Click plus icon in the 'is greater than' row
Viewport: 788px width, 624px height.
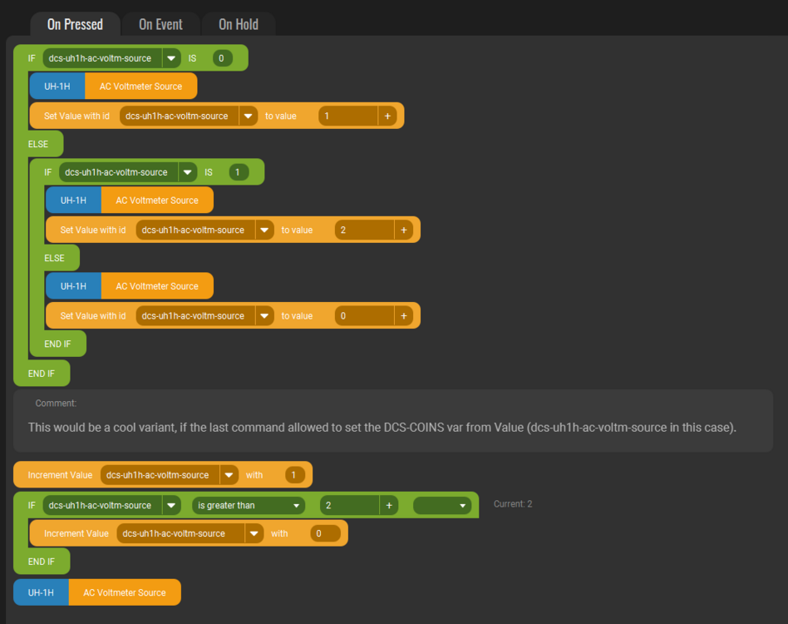pos(387,505)
